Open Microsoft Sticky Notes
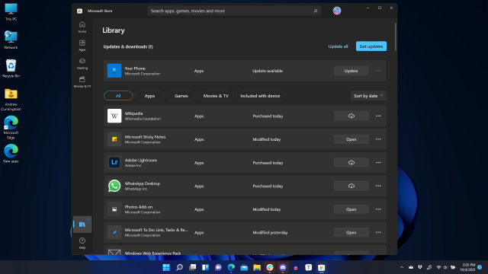 pyautogui.click(x=351, y=139)
